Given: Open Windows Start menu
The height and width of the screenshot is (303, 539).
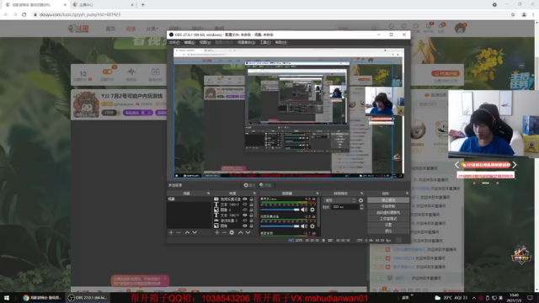Looking at the screenshot, I should (x=7, y=297).
